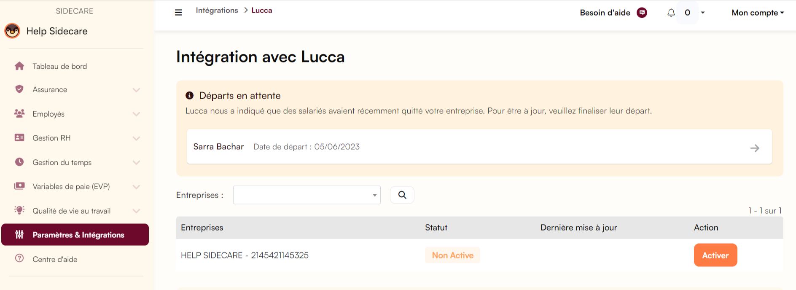796x290 pixels.
Task: Click the search magnifier next to Entreprises
Action: pyautogui.click(x=401, y=195)
